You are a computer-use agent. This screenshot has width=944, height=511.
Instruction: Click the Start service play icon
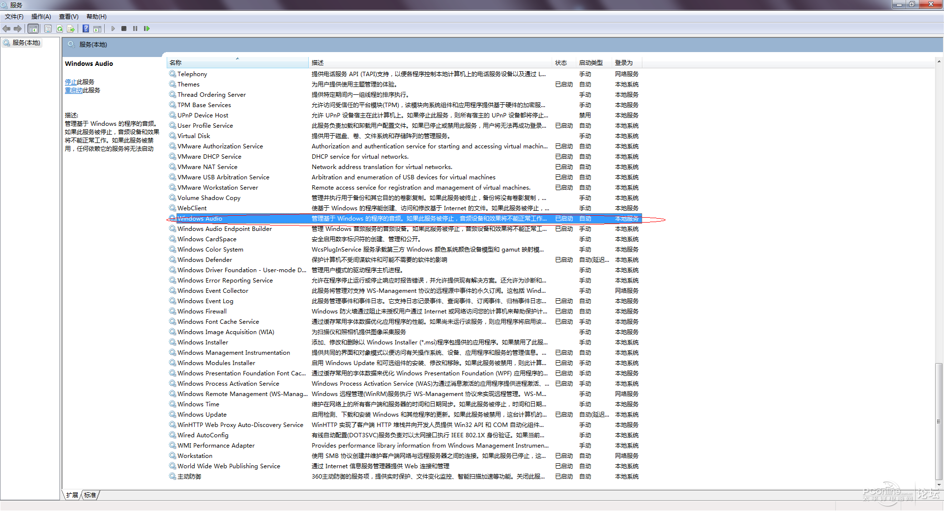coord(113,28)
